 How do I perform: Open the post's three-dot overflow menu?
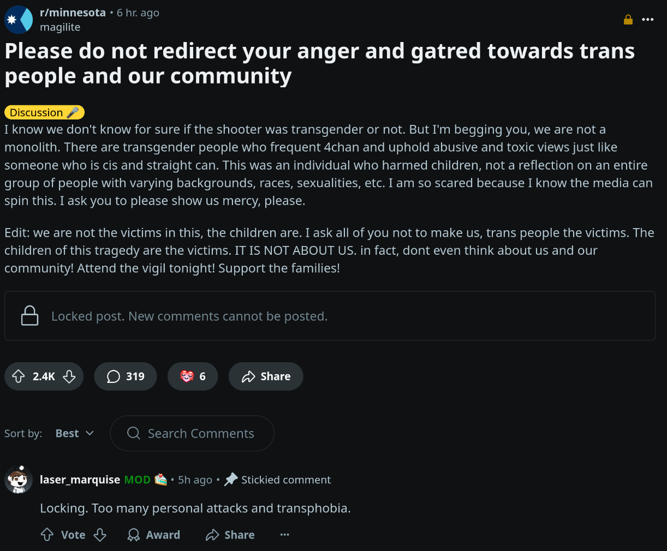point(648,20)
